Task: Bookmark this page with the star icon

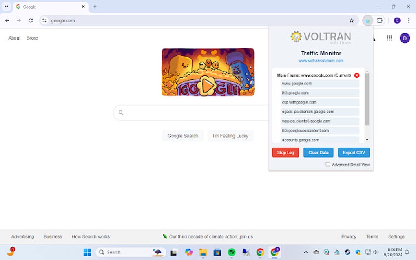Action: click(352, 20)
